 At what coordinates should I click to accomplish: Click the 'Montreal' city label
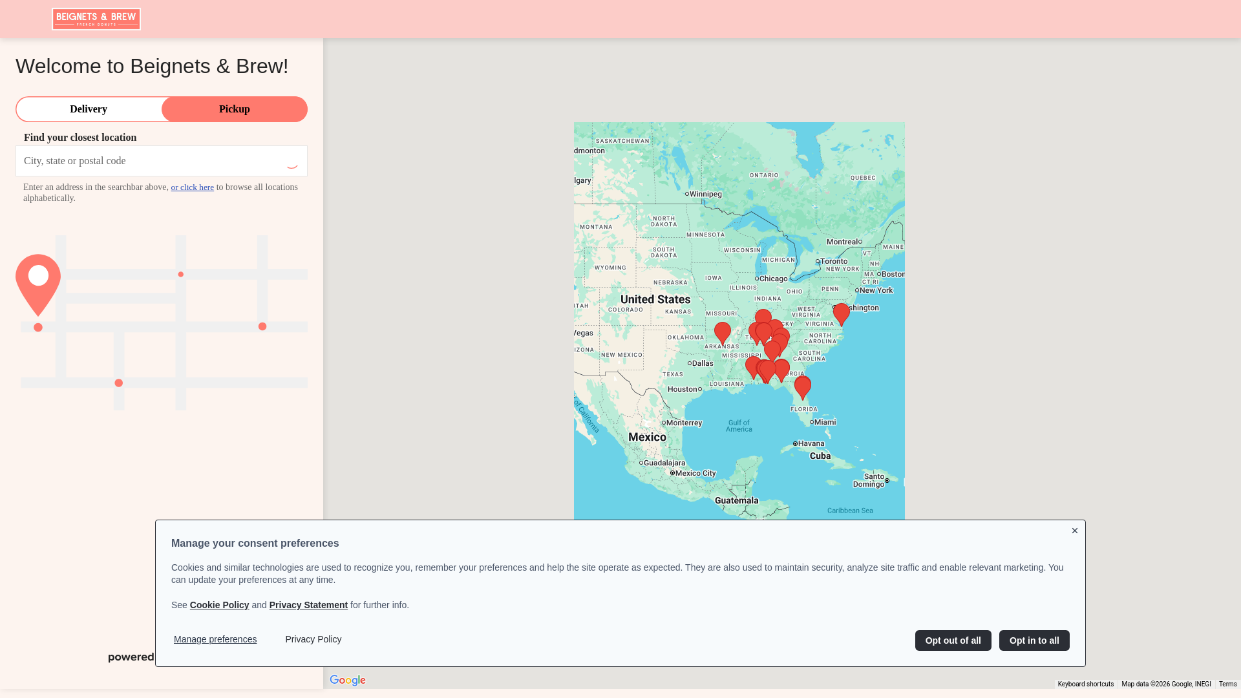click(x=842, y=242)
